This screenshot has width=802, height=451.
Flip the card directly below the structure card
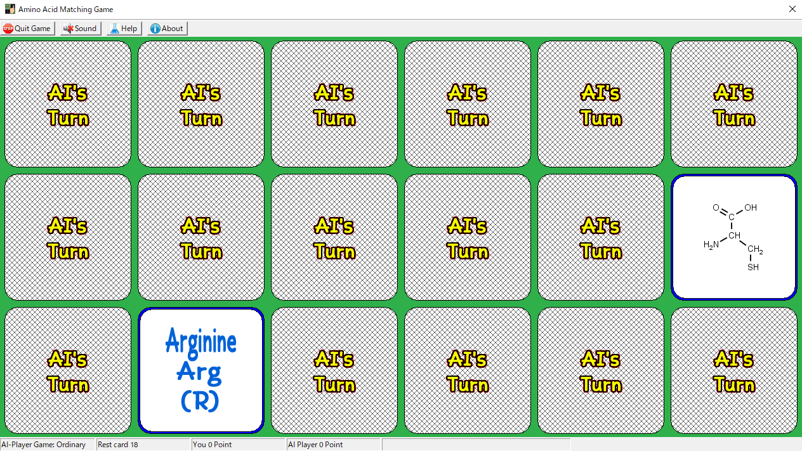point(734,370)
